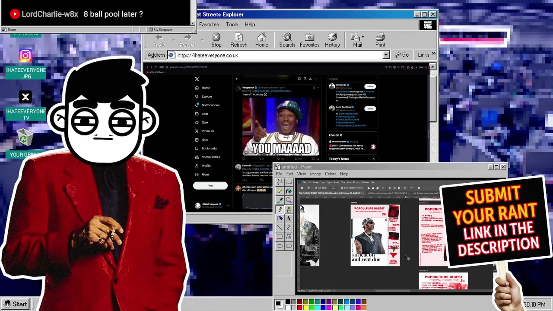Viewport: 553px width, 311px height.
Task: Pick the Fill With Color bucket tool
Action: pos(289,191)
